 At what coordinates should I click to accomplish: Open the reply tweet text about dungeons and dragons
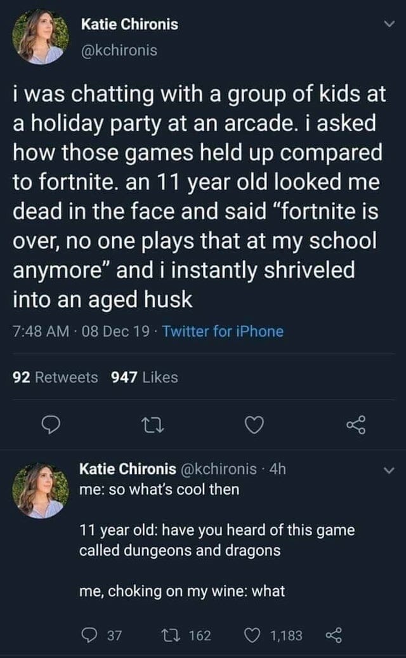point(217,540)
